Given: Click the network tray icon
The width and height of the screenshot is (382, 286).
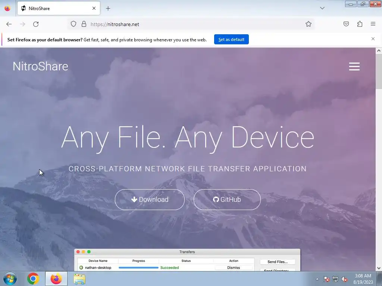Looking at the screenshot, I should point(335,279).
